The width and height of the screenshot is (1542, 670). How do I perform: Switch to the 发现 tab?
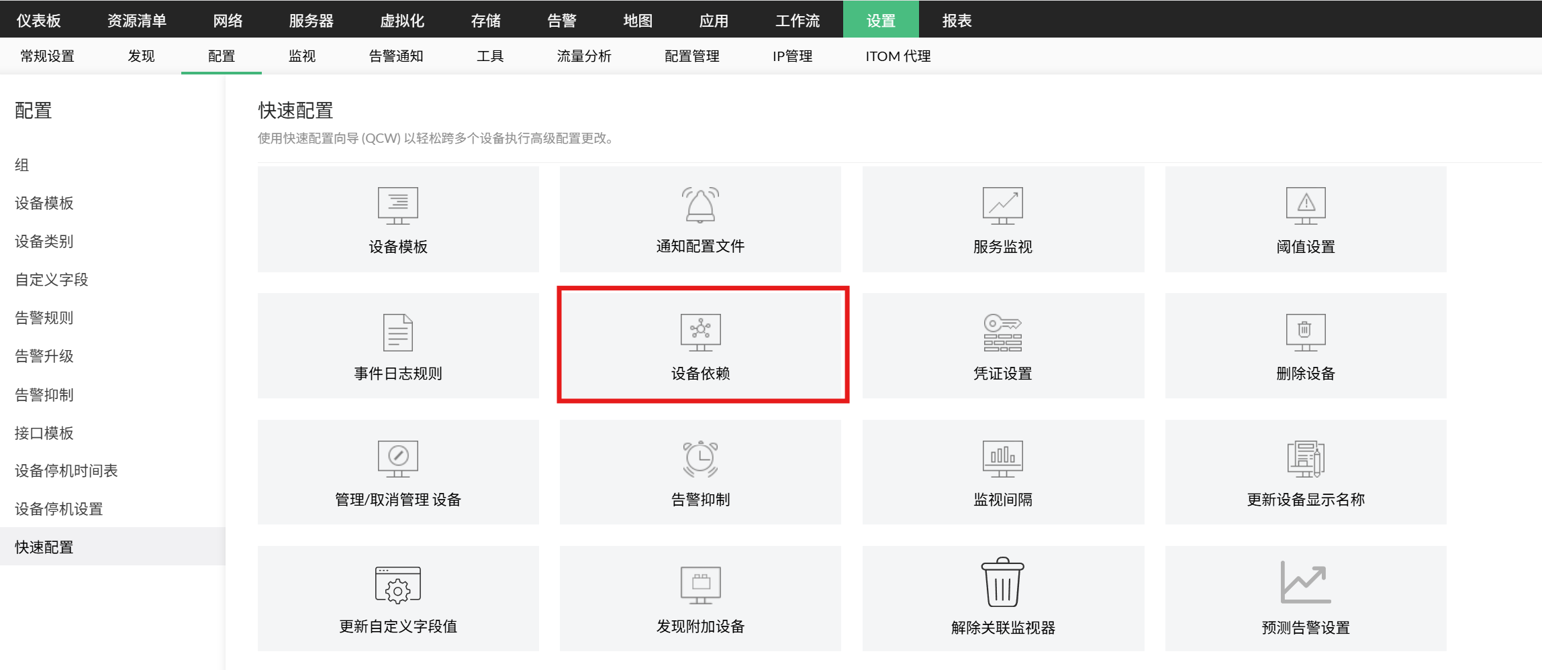tap(141, 56)
